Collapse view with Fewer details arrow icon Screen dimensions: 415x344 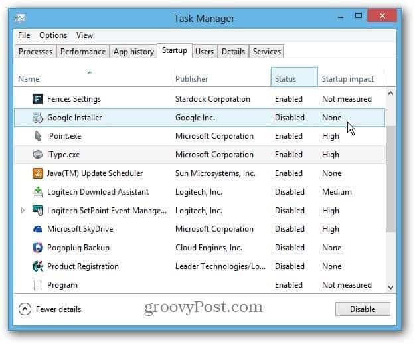(x=25, y=309)
